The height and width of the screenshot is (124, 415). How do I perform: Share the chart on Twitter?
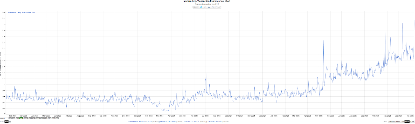coord(201,7)
